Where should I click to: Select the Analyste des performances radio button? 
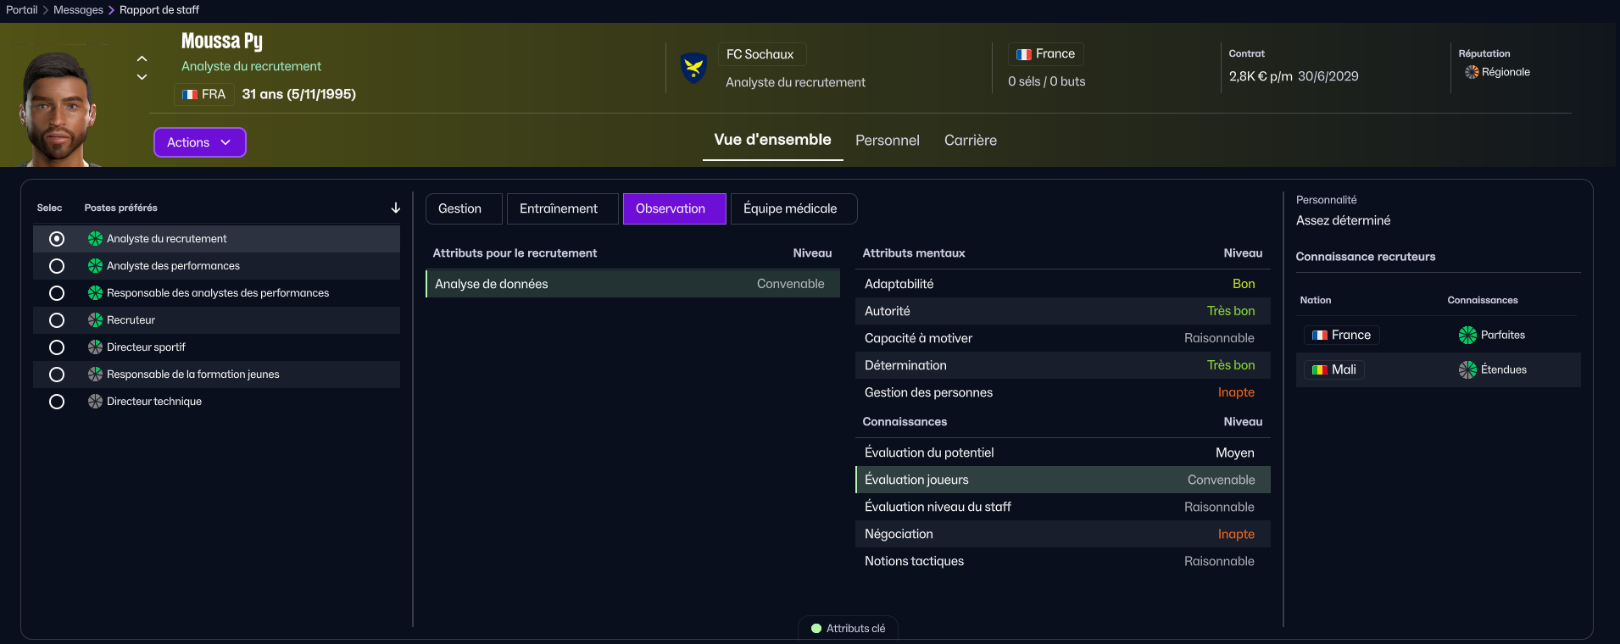click(x=57, y=266)
